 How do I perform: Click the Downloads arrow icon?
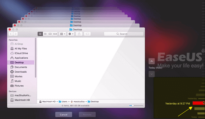point(12,72)
